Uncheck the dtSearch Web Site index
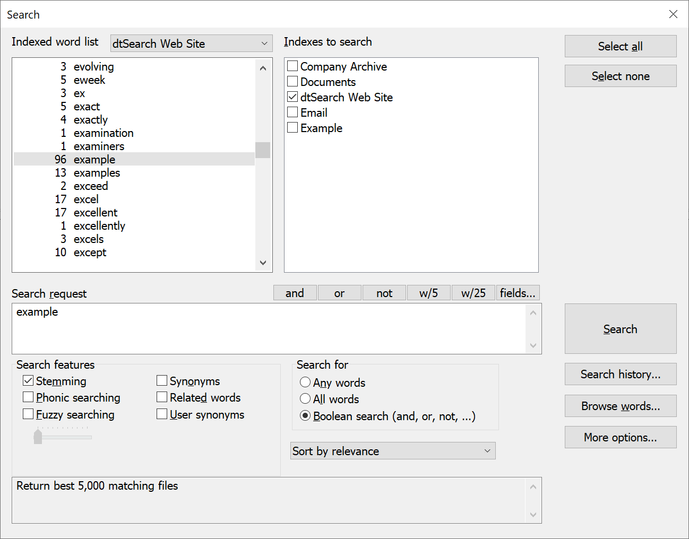This screenshot has height=539, width=689. pyautogui.click(x=292, y=97)
